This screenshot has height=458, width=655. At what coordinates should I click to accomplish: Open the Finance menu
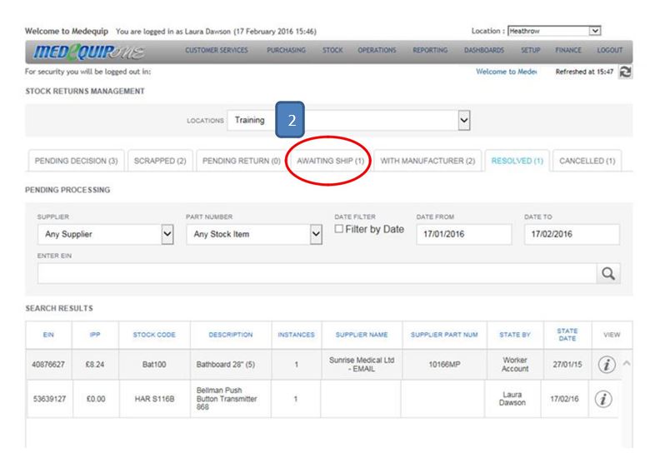[568, 50]
